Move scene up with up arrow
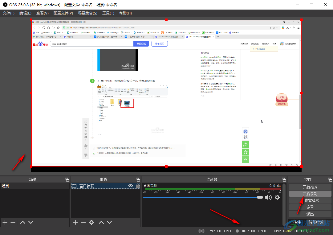Image resolution: width=333 pixels, height=235 pixels. click(23, 222)
